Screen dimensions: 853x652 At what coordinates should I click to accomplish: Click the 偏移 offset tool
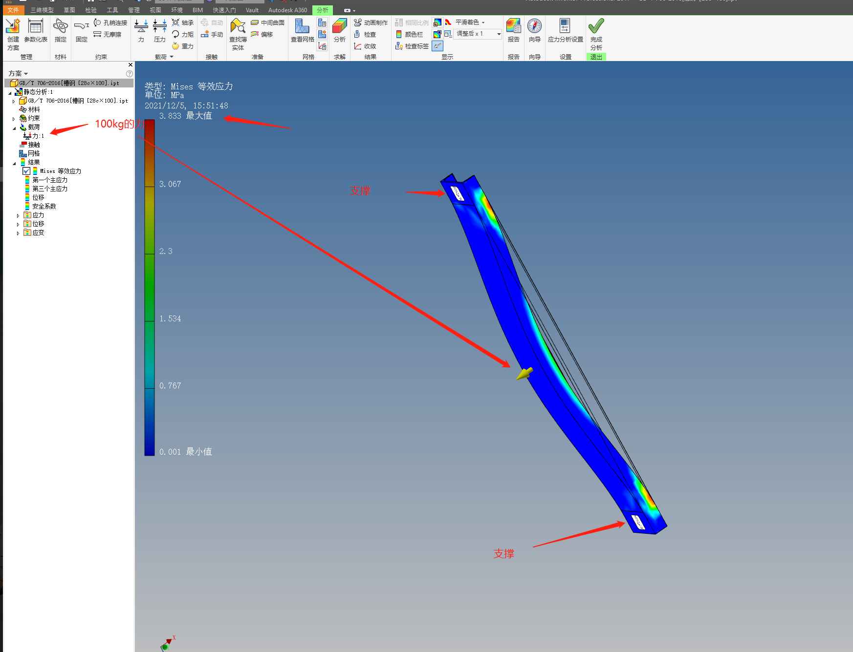262,34
